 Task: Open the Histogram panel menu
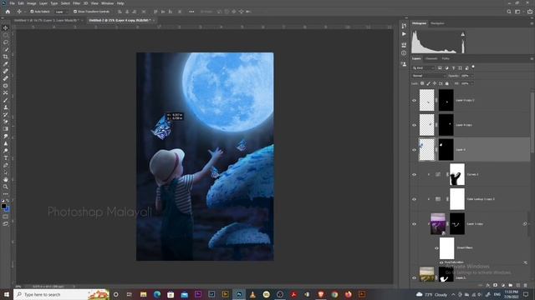coord(532,23)
